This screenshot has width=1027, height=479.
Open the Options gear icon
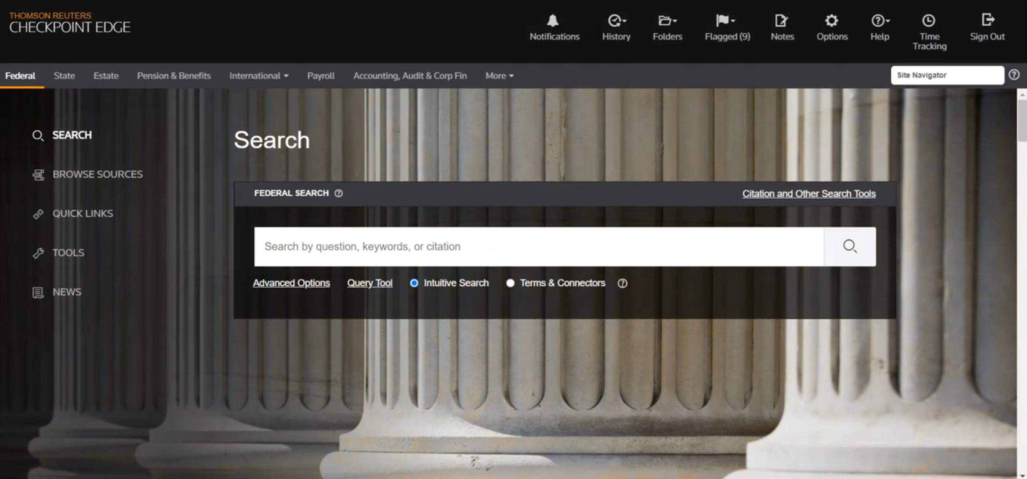(x=832, y=21)
